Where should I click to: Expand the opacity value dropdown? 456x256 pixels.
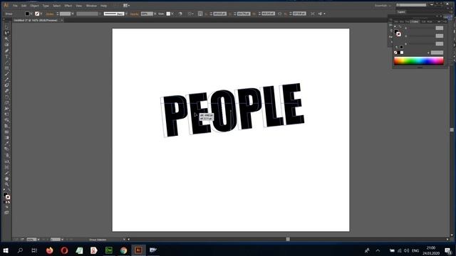pos(155,14)
